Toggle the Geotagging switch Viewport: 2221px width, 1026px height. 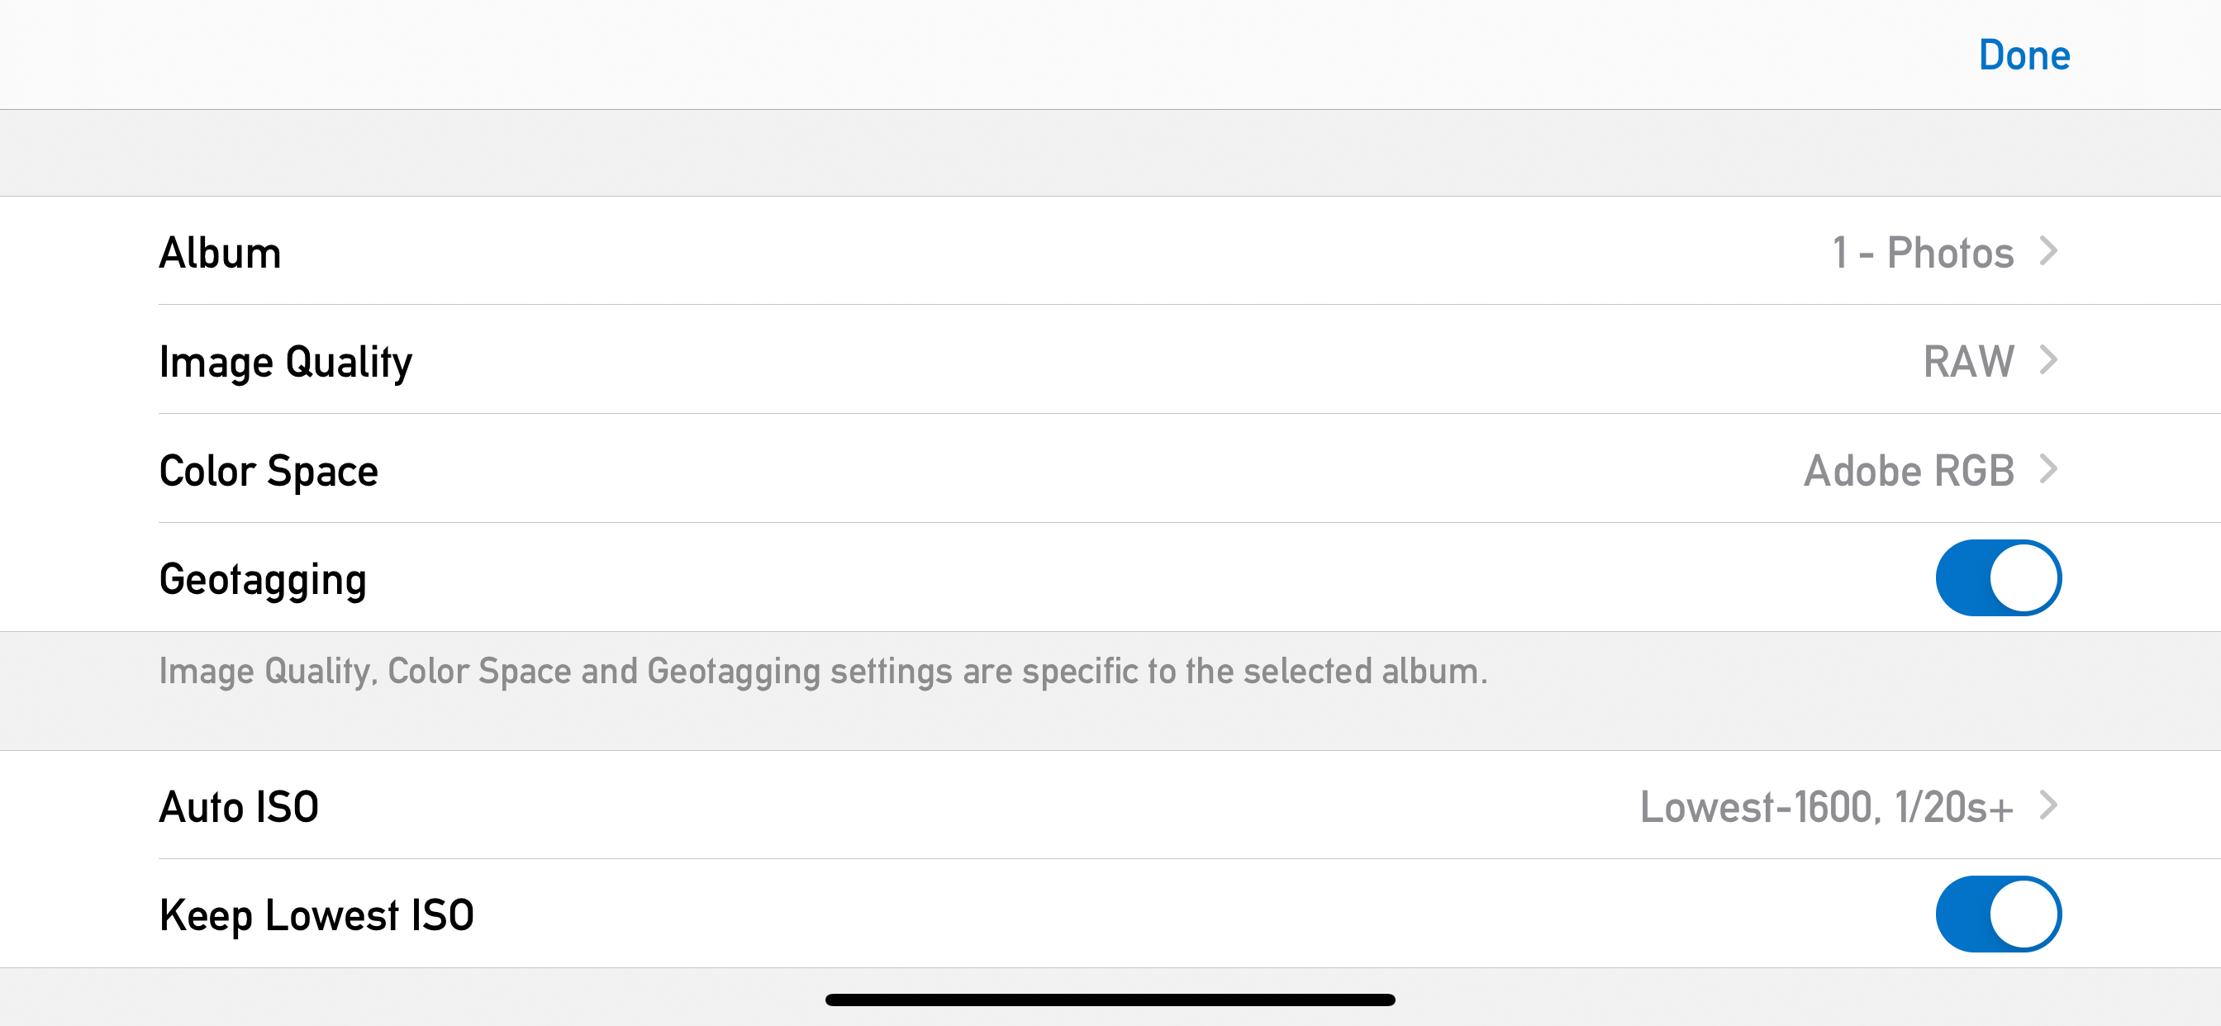tap(1998, 577)
